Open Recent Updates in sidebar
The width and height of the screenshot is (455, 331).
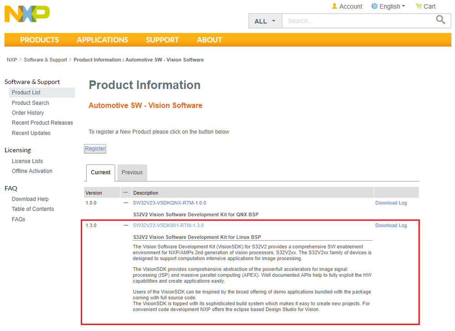pyautogui.click(x=31, y=133)
